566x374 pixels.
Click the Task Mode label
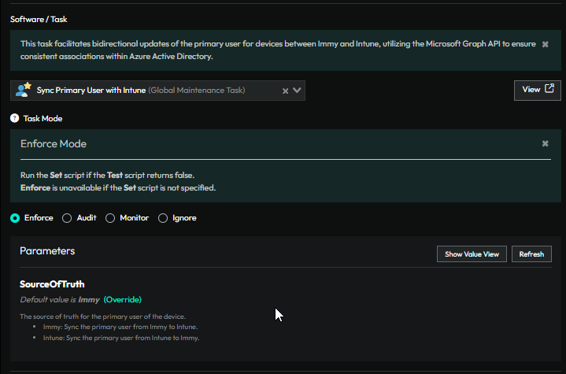[43, 118]
